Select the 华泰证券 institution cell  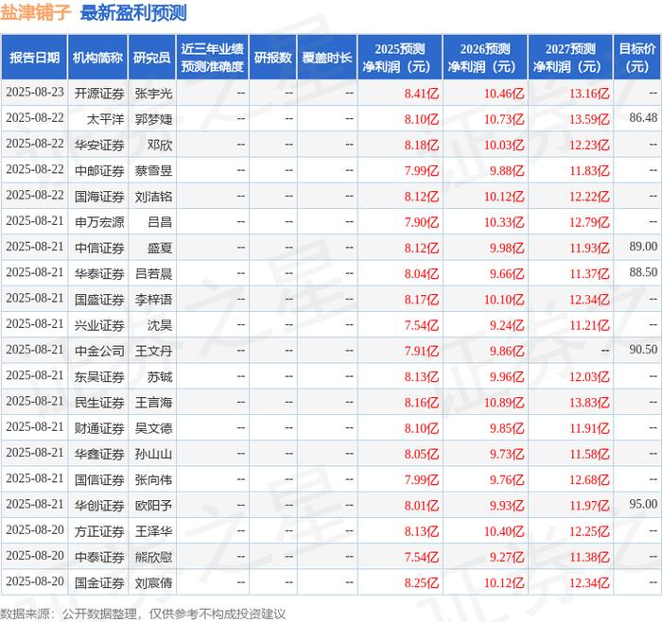coord(99,273)
